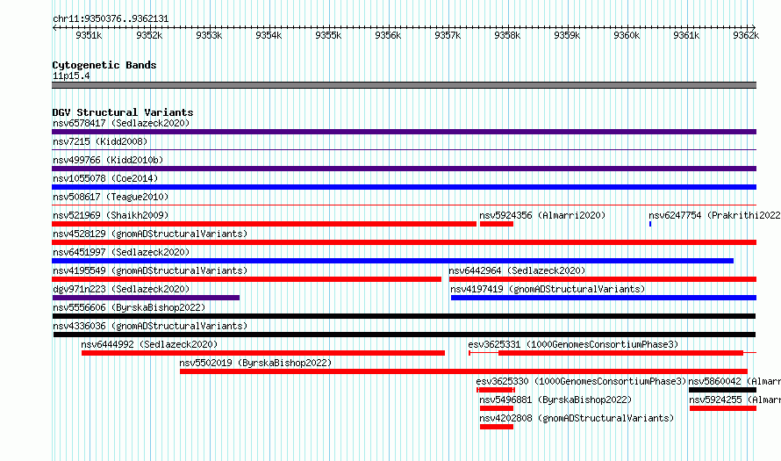Select the nsv7215 (Kidd2008) variant label

click(100, 141)
